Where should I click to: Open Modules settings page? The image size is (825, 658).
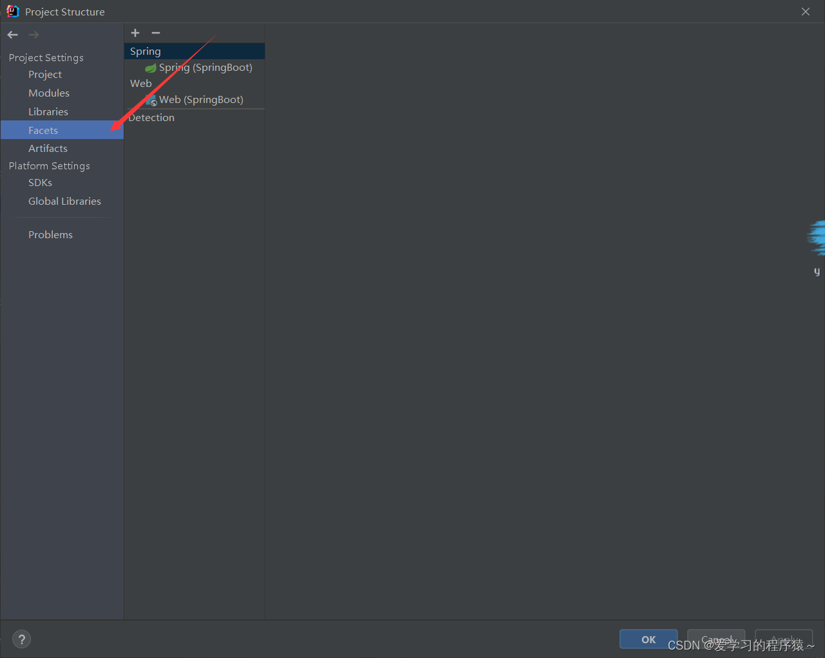(49, 93)
